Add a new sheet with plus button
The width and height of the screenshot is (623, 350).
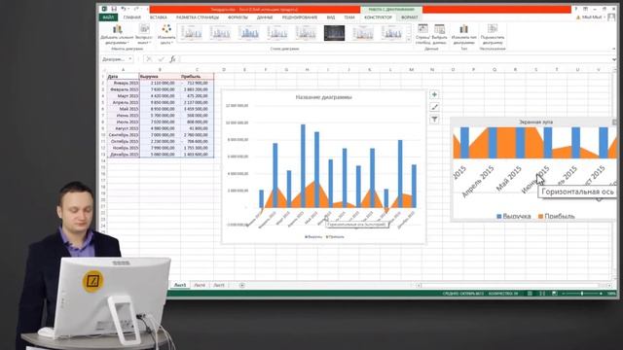(x=241, y=285)
